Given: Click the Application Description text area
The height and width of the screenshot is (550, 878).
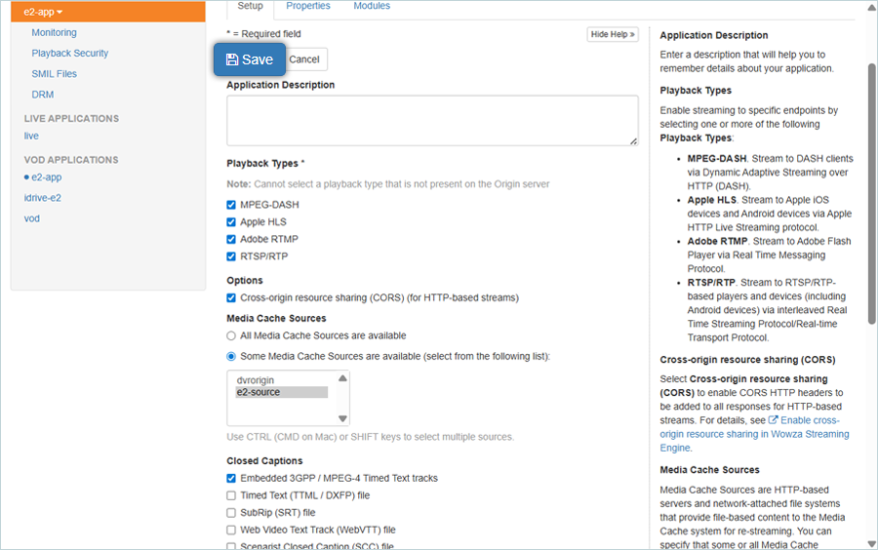Looking at the screenshot, I should pos(432,120).
